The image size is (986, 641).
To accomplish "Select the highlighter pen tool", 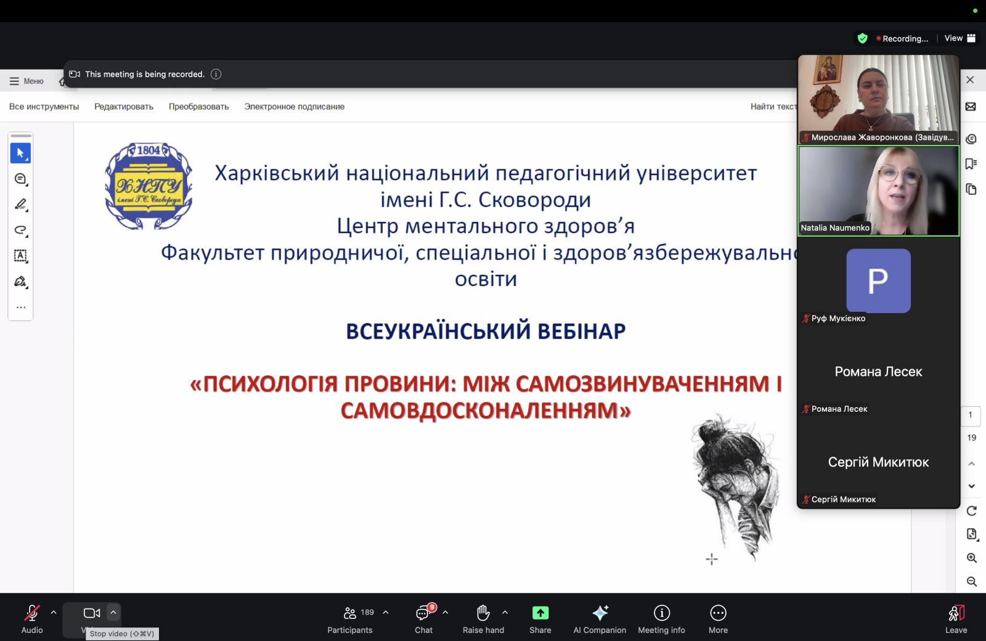I will [20, 204].
